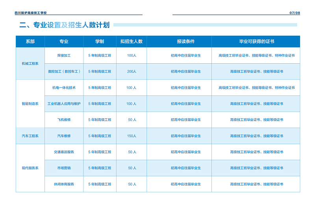Click the 拟招生人数 column header
This screenshot has height=213, width=315.
[x=132, y=42]
